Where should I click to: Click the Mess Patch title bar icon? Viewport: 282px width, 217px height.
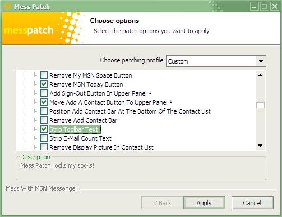(7, 6)
